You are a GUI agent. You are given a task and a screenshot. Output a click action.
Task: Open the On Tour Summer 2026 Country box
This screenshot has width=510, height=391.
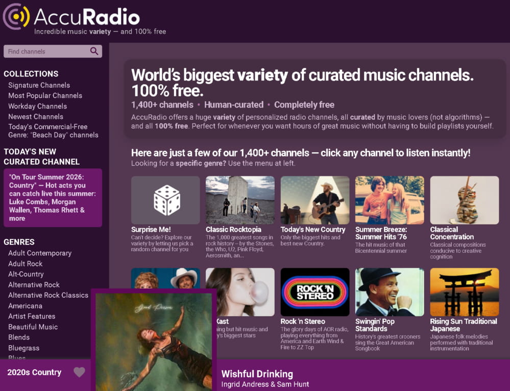coord(53,197)
